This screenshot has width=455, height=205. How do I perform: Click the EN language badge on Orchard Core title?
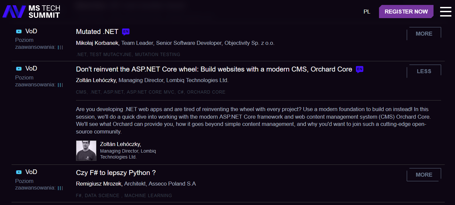[x=360, y=70]
